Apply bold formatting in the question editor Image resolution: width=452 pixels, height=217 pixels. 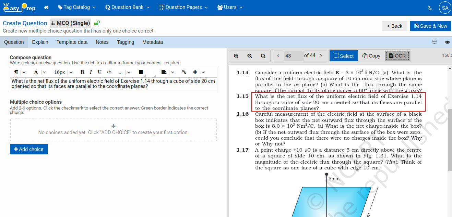[x=82, y=72]
